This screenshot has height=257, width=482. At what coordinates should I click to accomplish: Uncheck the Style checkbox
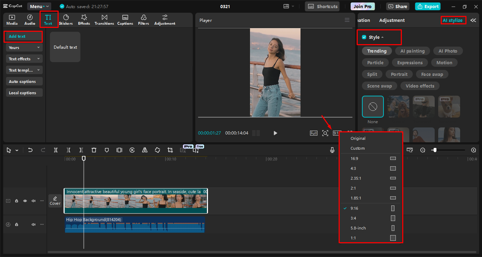pos(364,37)
